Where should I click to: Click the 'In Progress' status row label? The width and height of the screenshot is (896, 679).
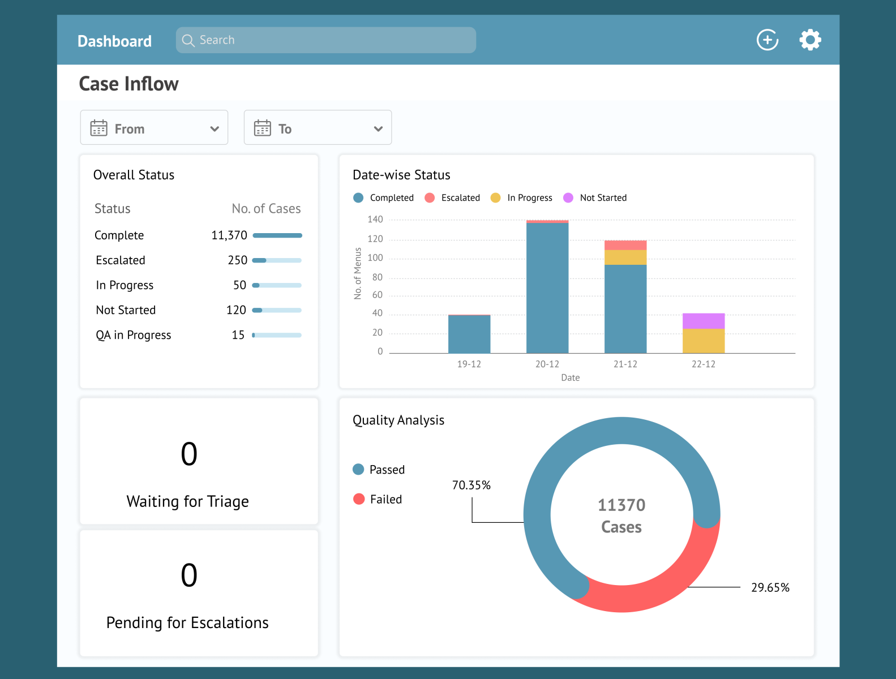click(x=125, y=285)
